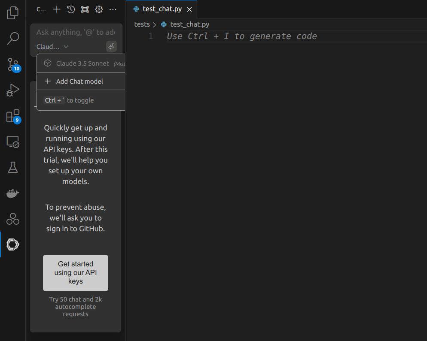Switch to test_chat.py tab
This screenshot has width=427, height=341.
(x=162, y=9)
